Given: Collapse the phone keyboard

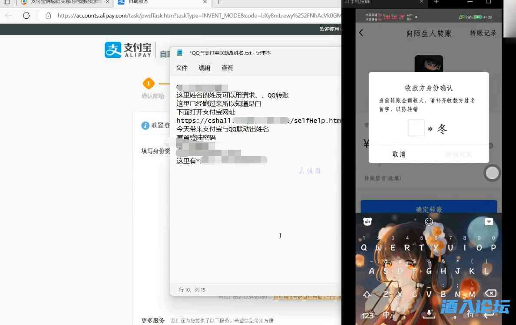Looking at the screenshot, I should click(x=489, y=221).
